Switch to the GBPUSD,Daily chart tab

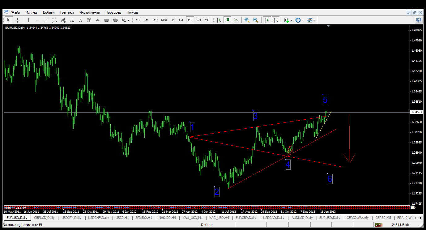(x=44, y=218)
